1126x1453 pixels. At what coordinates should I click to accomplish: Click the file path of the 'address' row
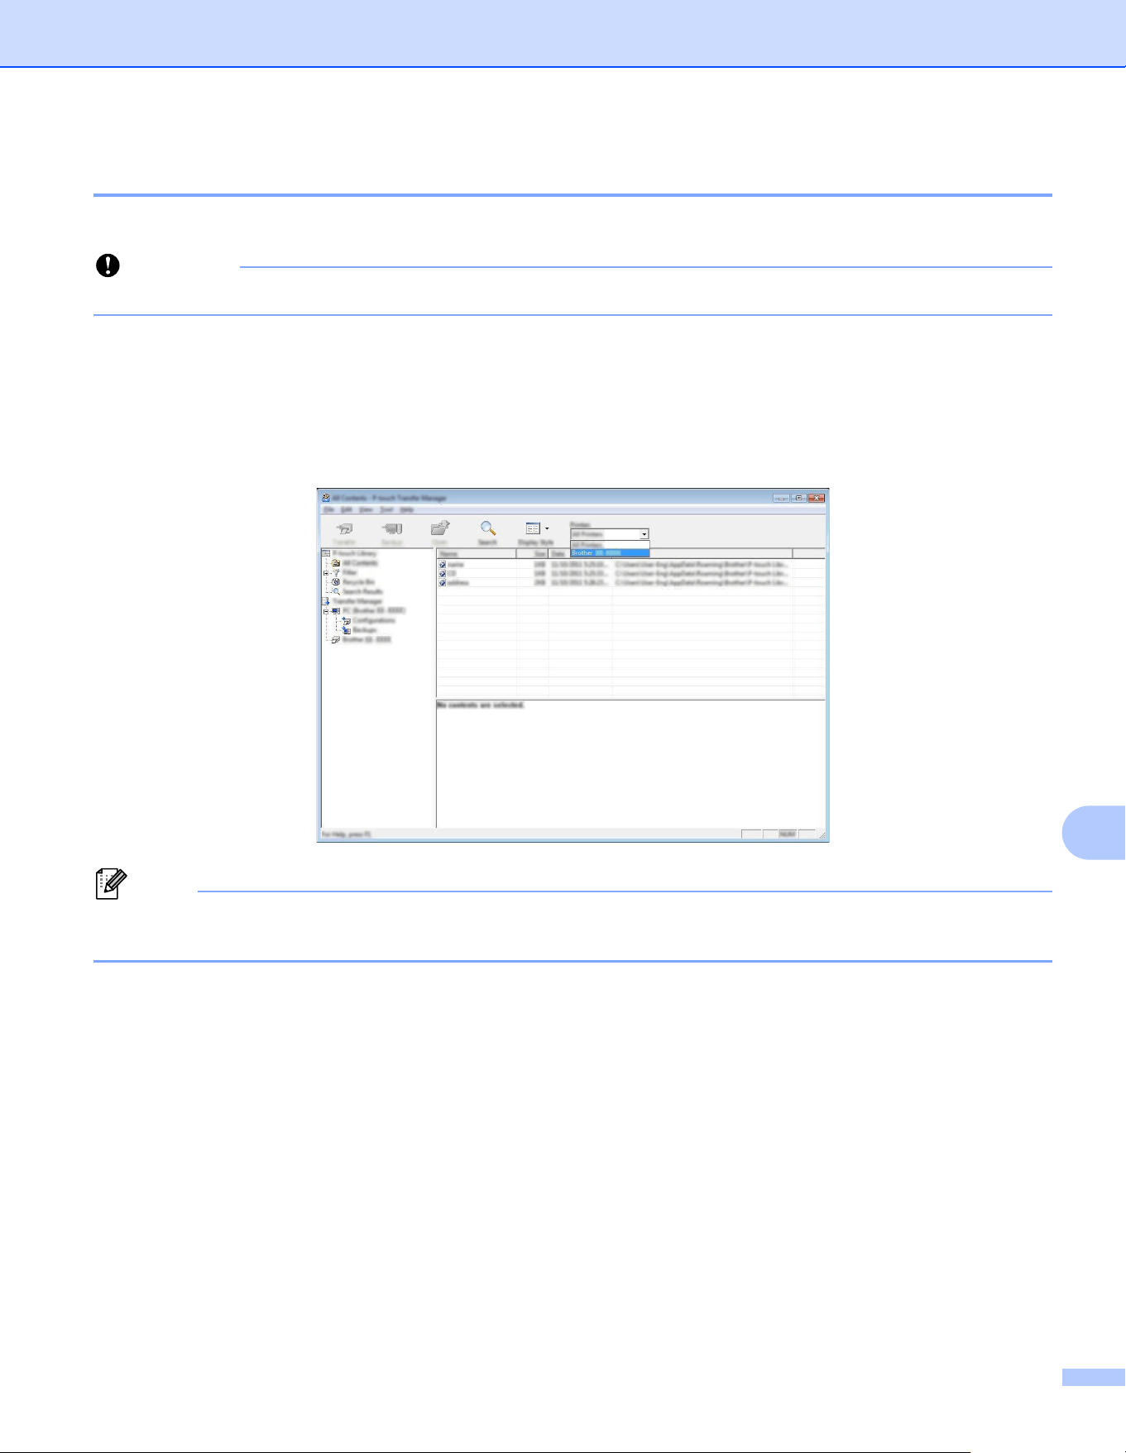coord(702,583)
